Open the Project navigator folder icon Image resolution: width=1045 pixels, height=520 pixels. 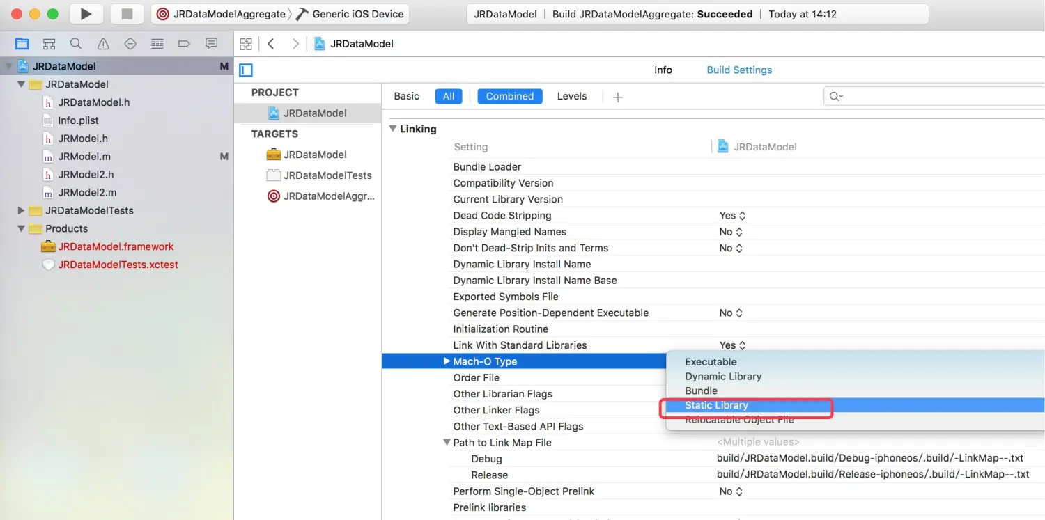pos(22,43)
